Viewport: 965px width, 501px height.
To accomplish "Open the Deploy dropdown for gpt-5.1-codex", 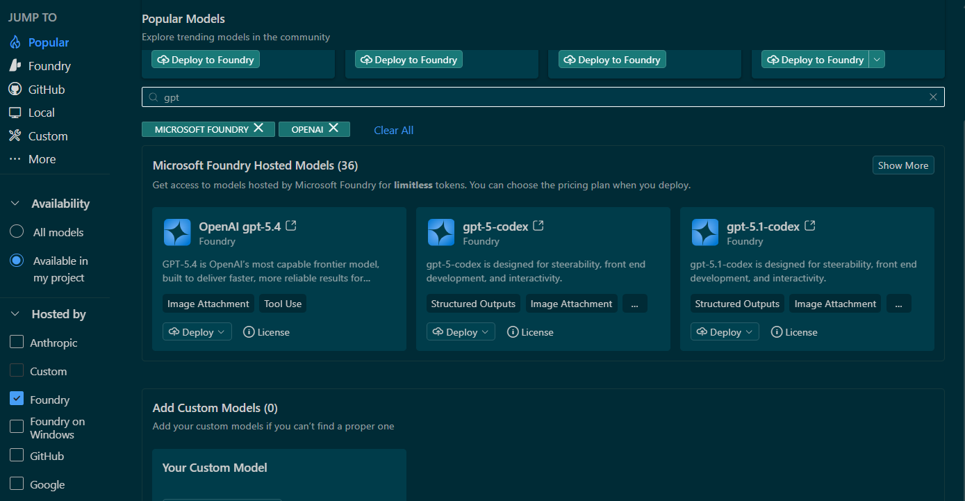I will click(725, 332).
